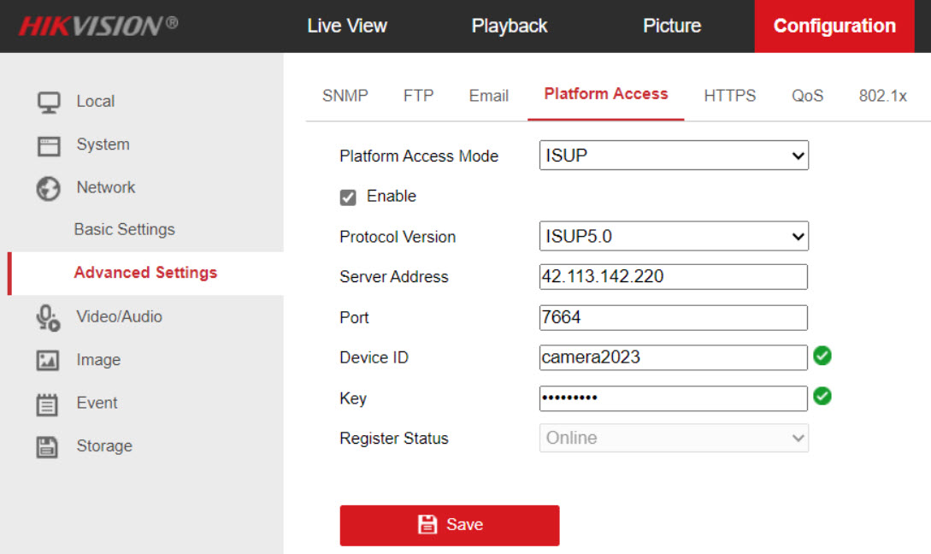Switch to the HTTPS tab
This screenshot has width=931, height=554.
pos(729,96)
